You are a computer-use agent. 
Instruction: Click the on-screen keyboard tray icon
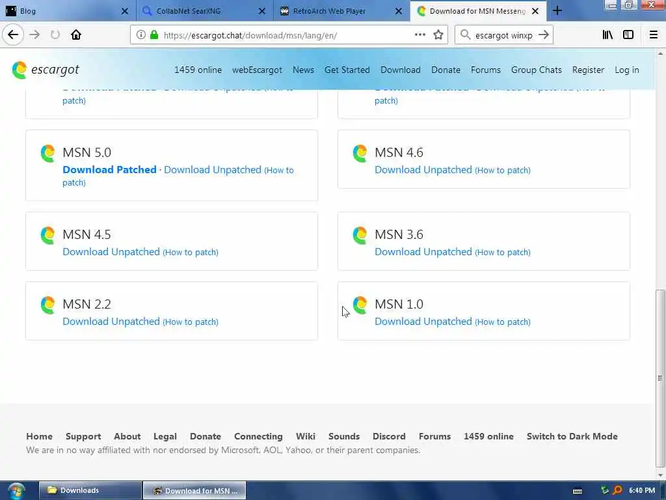(x=578, y=491)
